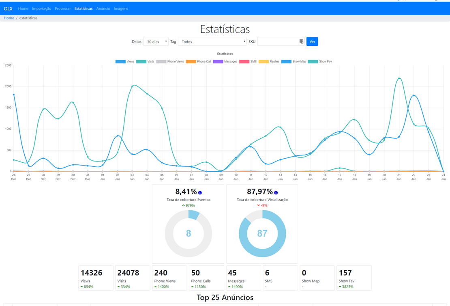Open Home in the navigation bar
This screenshot has height=306, width=450.
[23, 9]
